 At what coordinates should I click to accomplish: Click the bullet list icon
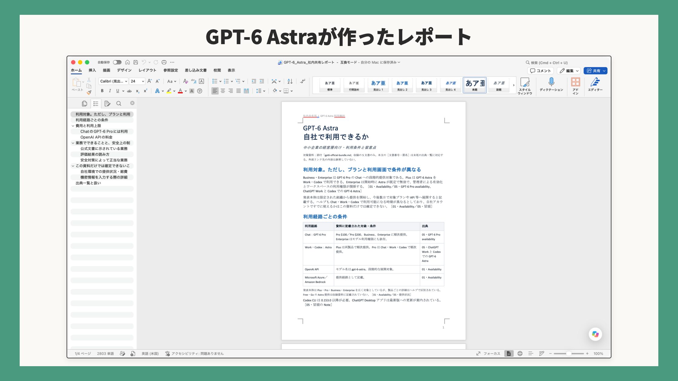pyautogui.click(x=215, y=81)
